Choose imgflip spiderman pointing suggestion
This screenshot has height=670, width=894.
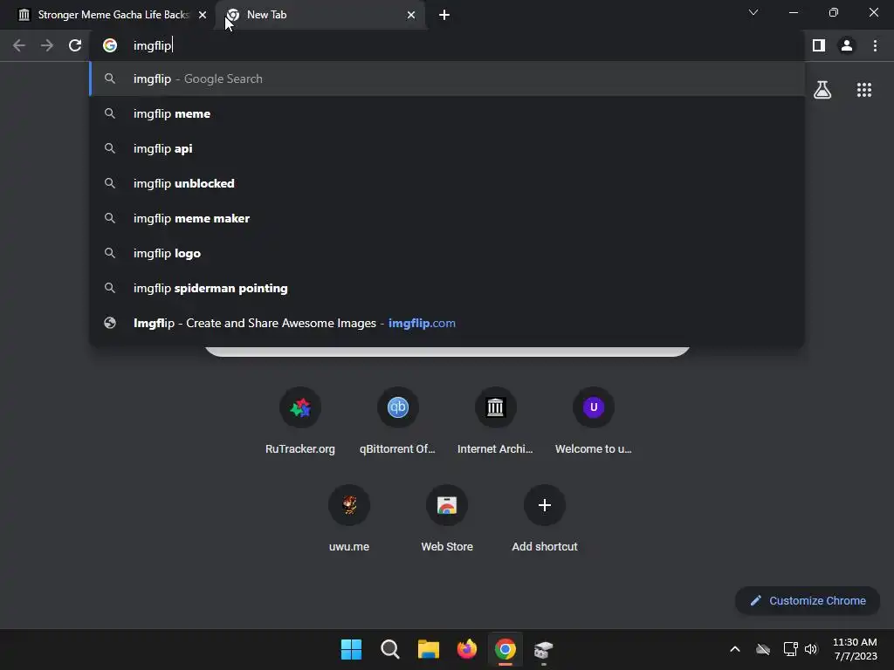click(447, 288)
